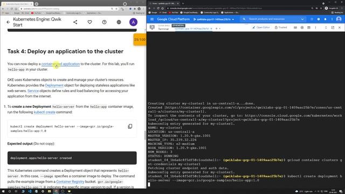Open Windows taskbar search circle
Screen dimensions: 345x194
[10, 191]
